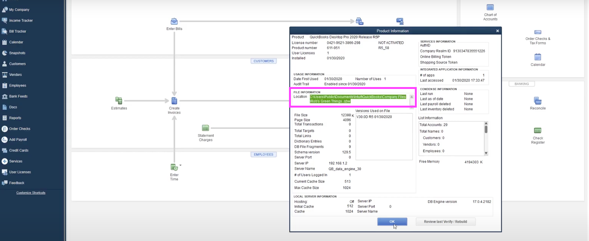Screen dimensions: 589x241
Task: Open Income Tracker in the sidebar
Action: coord(21,21)
